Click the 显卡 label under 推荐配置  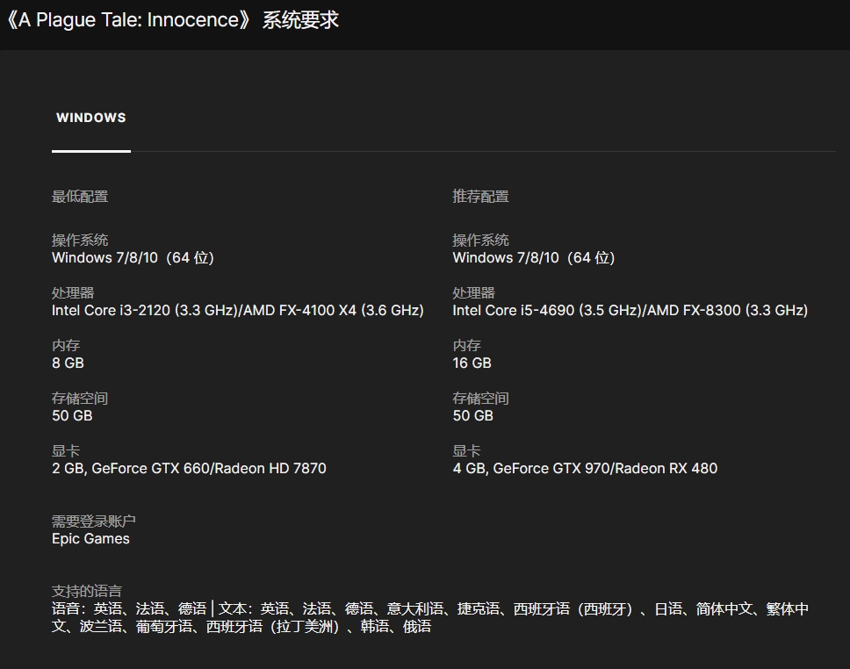(x=467, y=450)
